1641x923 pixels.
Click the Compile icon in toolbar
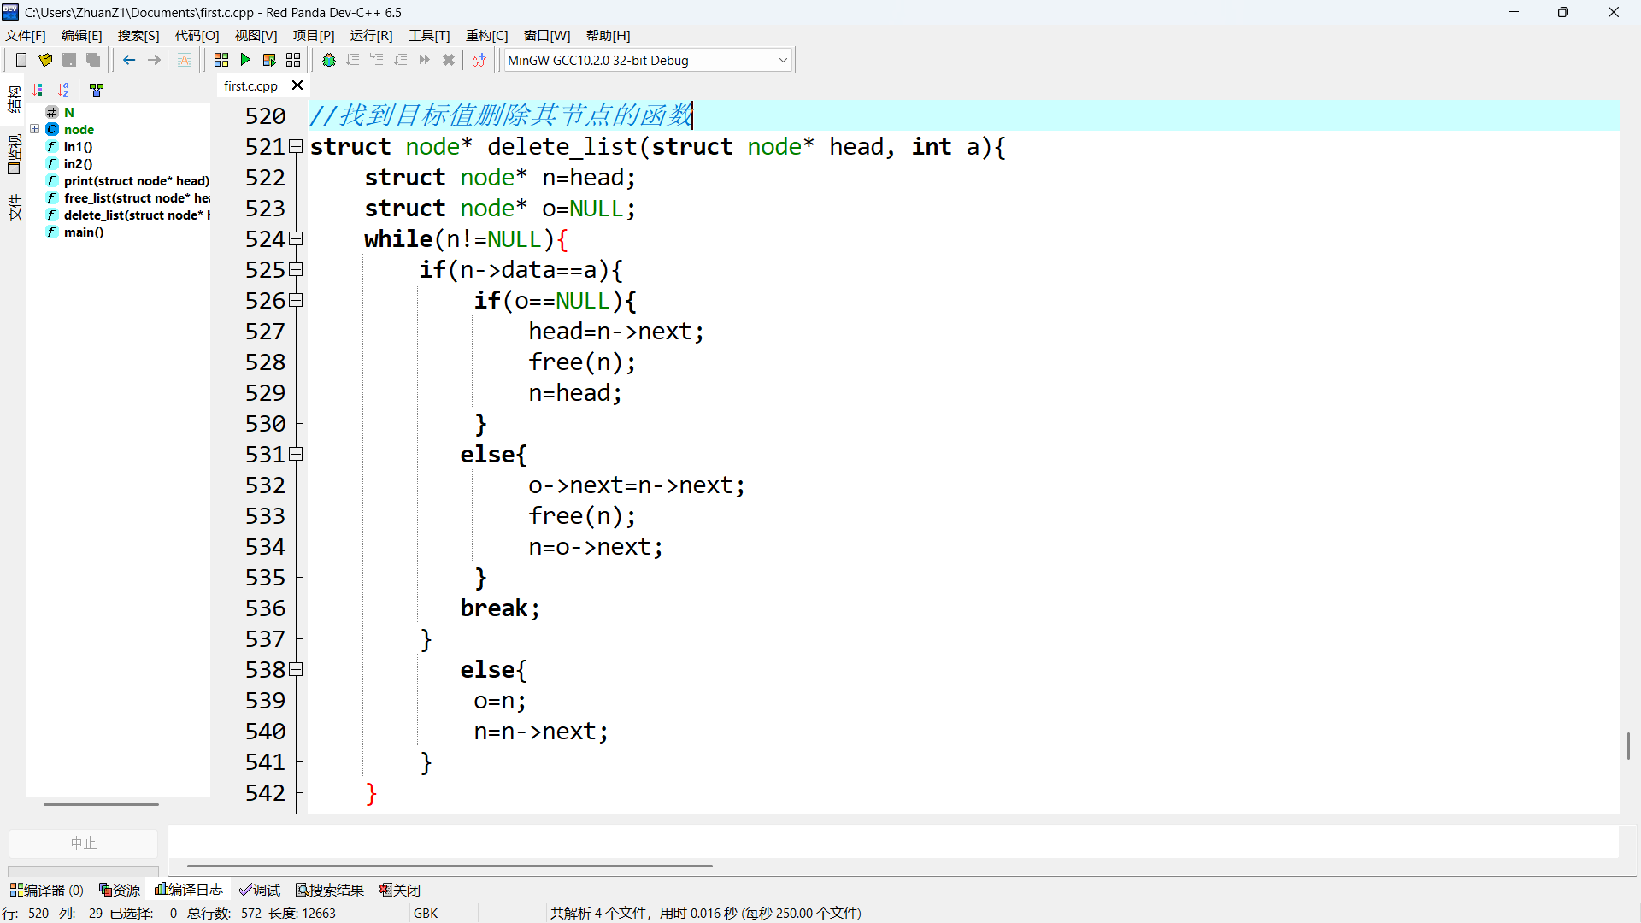point(221,60)
